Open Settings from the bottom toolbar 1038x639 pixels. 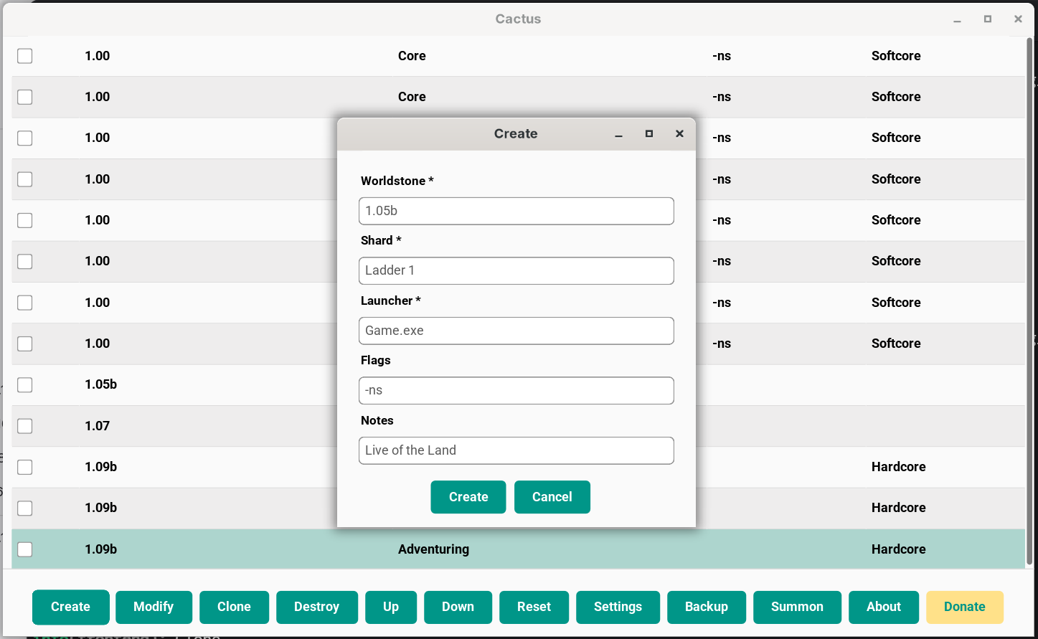618,607
